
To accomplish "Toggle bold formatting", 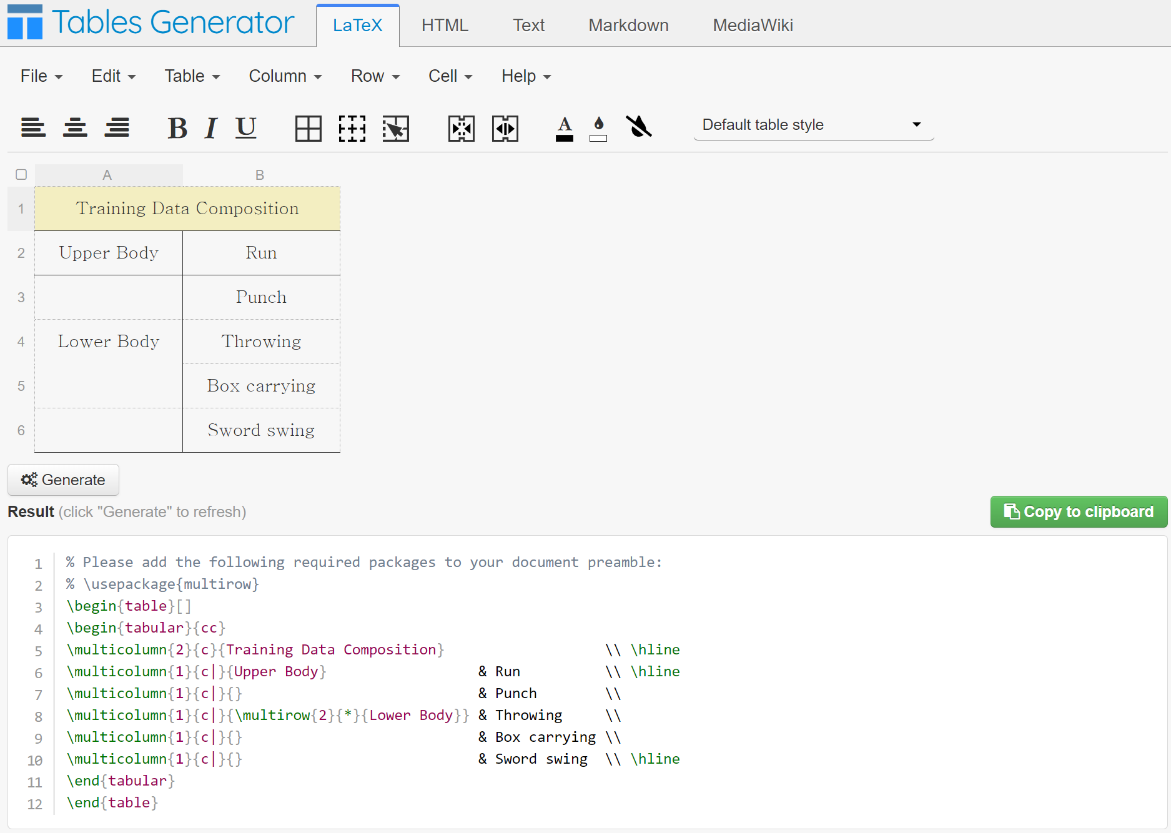I will click(177, 128).
